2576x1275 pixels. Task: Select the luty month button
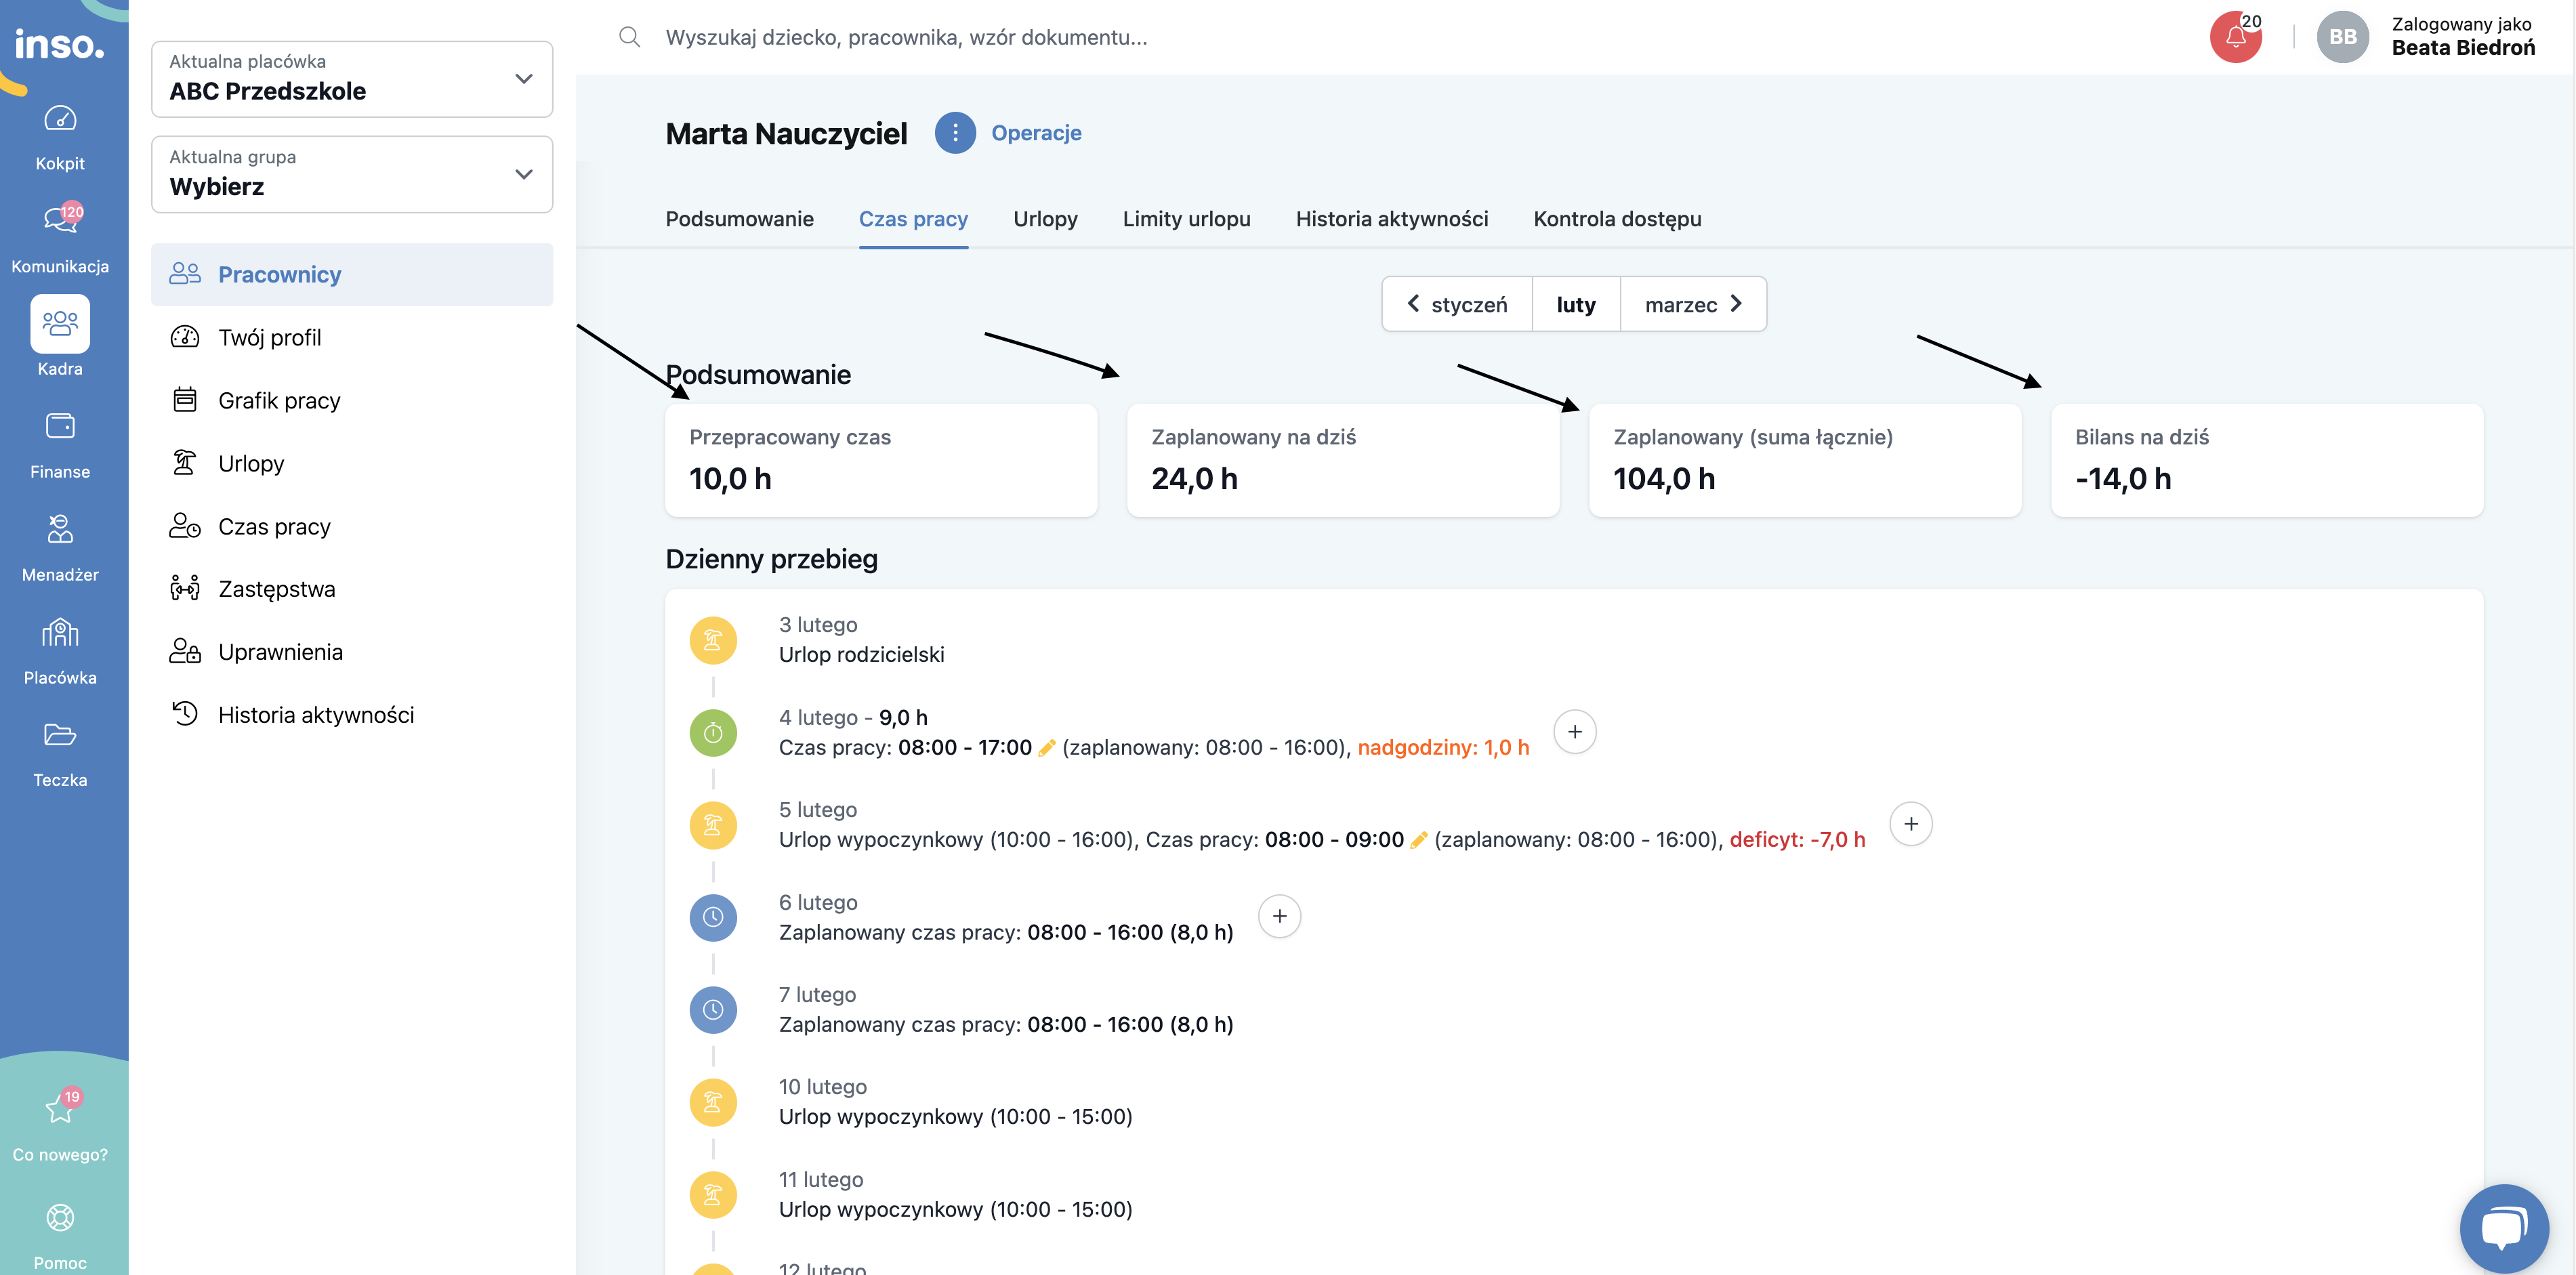[x=1576, y=304]
